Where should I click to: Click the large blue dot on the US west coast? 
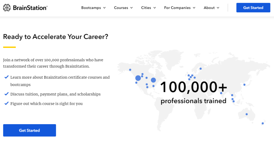coord(138,78)
